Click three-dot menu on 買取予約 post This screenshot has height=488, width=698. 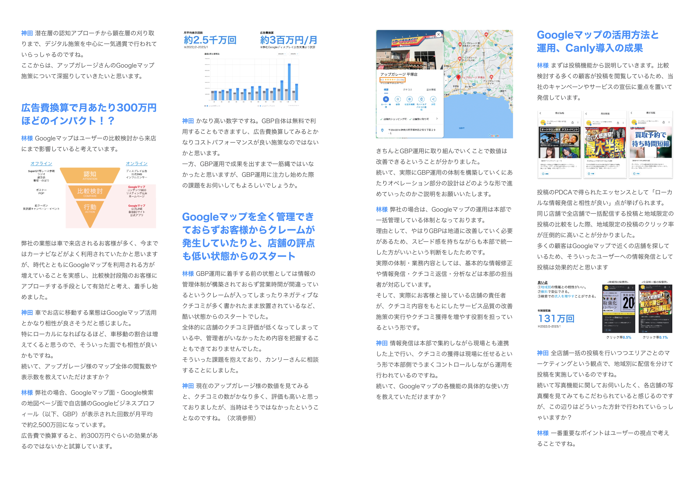coord(669,122)
